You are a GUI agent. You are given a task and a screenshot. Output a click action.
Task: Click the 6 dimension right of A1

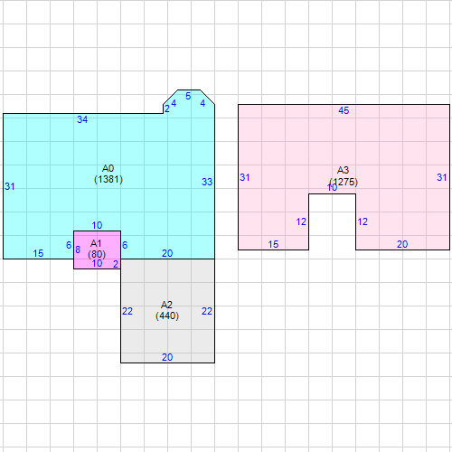[x=125, y=245]
